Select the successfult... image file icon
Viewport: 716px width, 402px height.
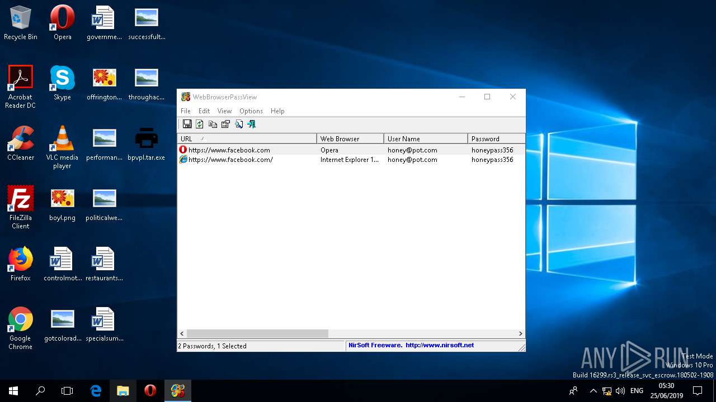tap(147, 23)
